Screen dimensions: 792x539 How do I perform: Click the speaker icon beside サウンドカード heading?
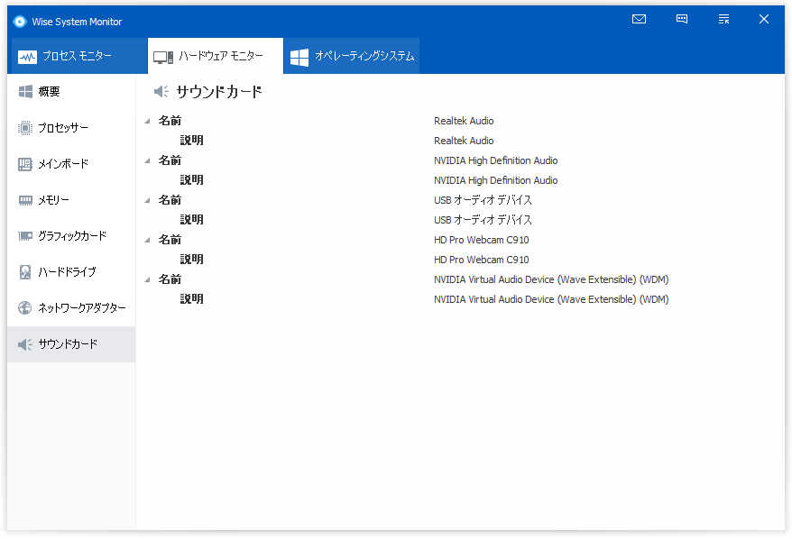point(161,91)
